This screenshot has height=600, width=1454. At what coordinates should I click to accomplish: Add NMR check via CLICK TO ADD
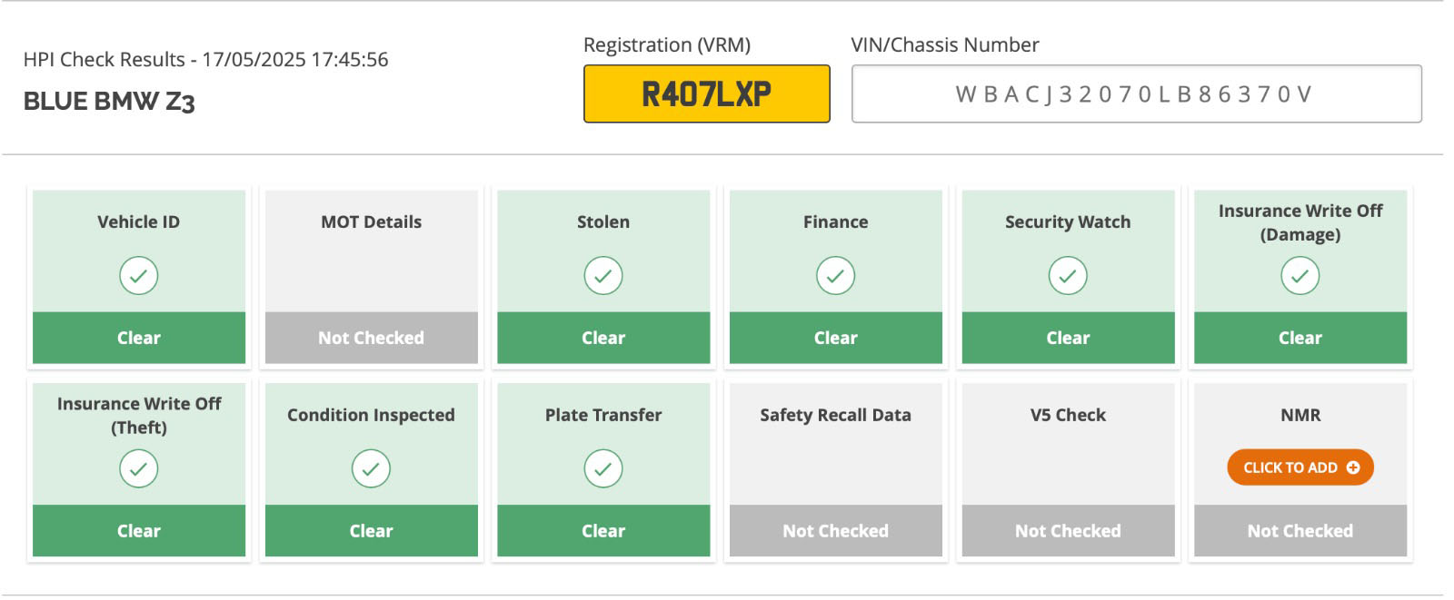(1300, 467)
